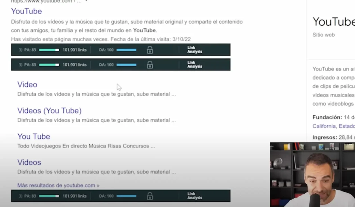Click the 'Has visitado esta página muchas veces' line

tap(101, 39)
